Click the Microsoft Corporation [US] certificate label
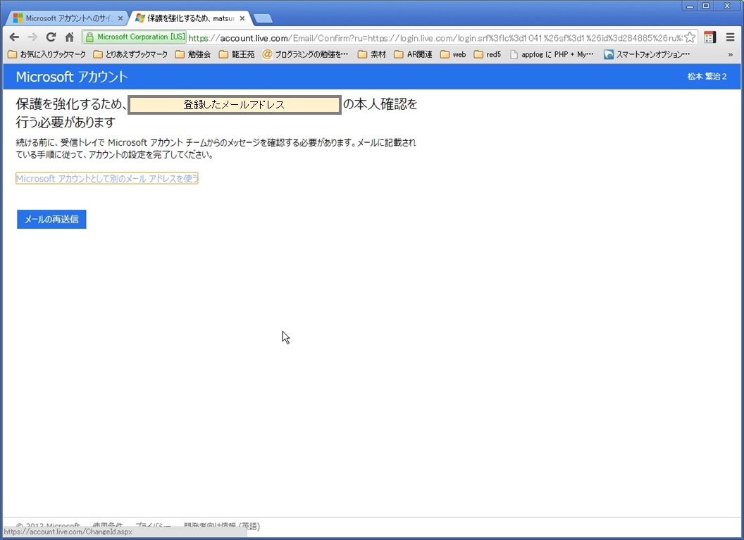The height and width of the screenshot is (540, 744). [141, 37]
